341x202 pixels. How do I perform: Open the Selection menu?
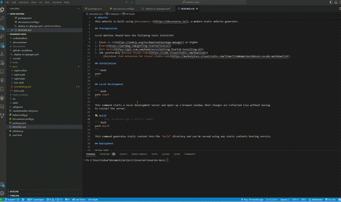tap(23, 2)
